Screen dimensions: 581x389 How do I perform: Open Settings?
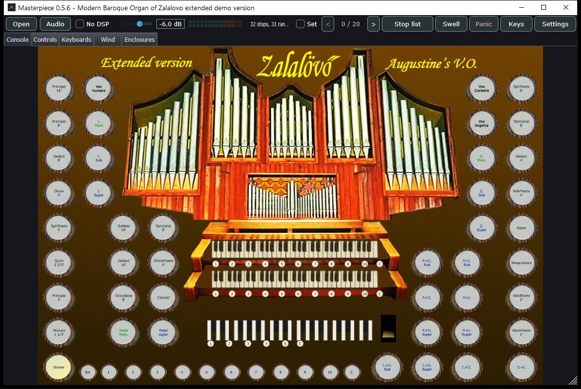click(x=555, y=24)
